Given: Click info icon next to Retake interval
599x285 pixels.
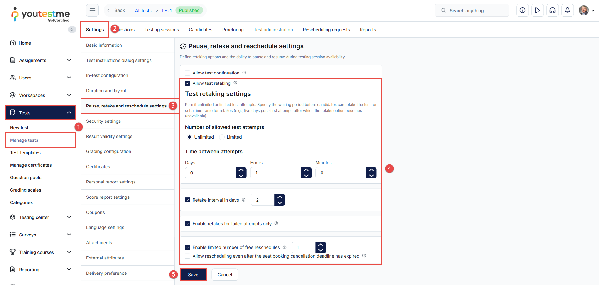Looking at the screenshot, I should pyautogui.click(x=243, y=200).
